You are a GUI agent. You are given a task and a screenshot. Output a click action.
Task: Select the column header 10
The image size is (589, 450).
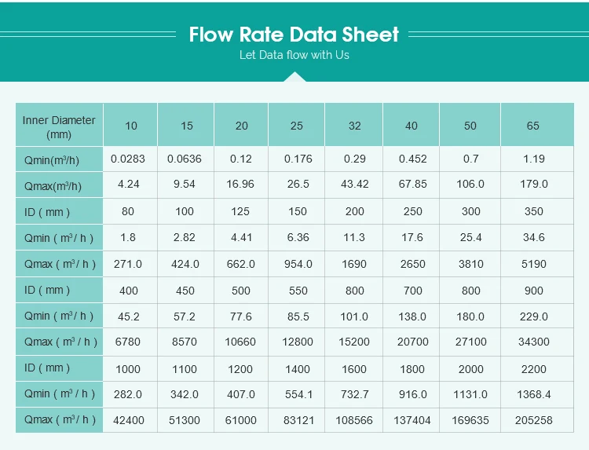(130, 125)
